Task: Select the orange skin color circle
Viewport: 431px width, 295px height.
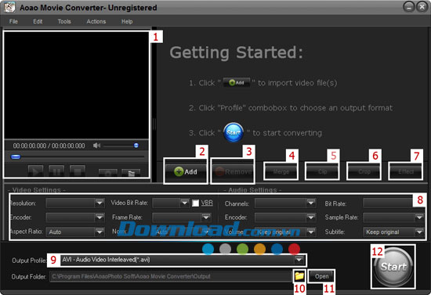Action: (259, 249)
